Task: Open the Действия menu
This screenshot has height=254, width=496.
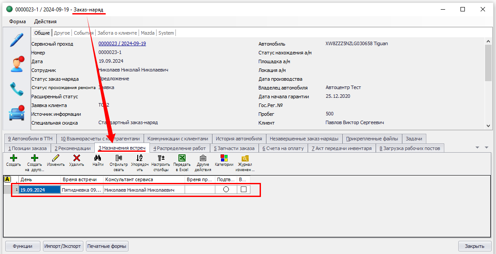Action: pos(45,21)
